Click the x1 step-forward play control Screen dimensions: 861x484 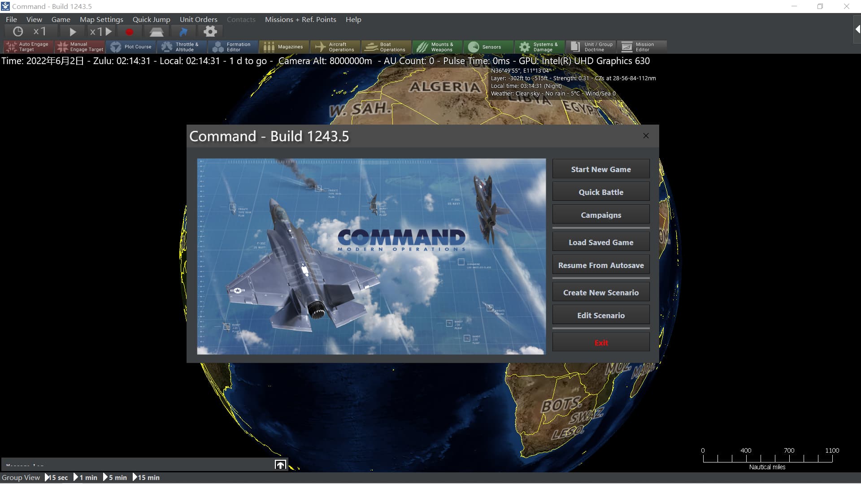(101, 31)
